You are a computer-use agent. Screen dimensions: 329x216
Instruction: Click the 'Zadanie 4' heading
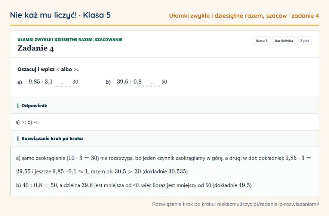coord(36,49)
